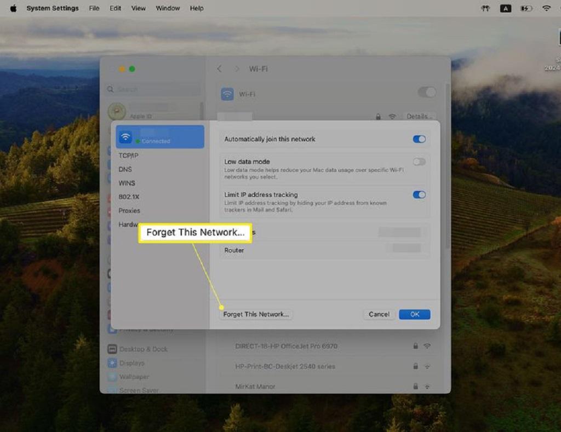561x432 pixels.
Task: Click Wi-Fi signal icon beside HP-Print-BC-Deskjet
Action: pyautogui.click(x=427, y=366)
